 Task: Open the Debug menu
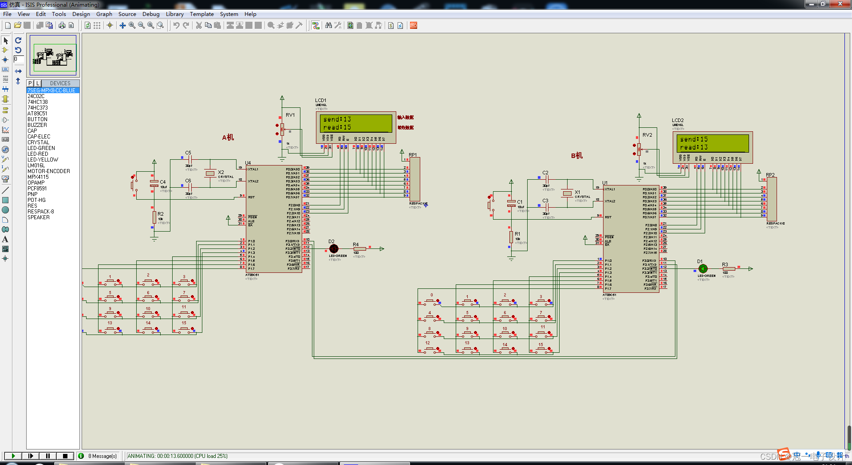[x=151, y=14]
